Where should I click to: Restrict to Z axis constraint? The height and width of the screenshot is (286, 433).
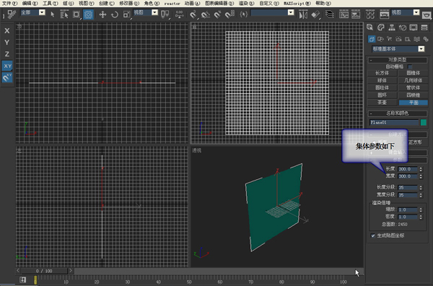(x=7, y=54)
